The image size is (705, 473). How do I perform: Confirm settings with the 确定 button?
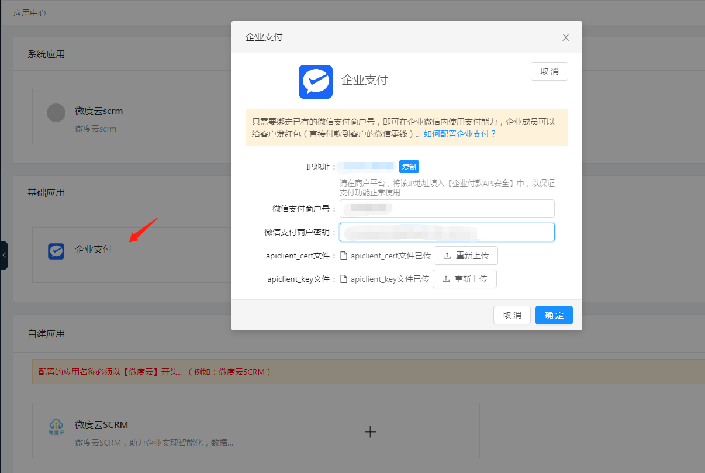click(554, 315)
